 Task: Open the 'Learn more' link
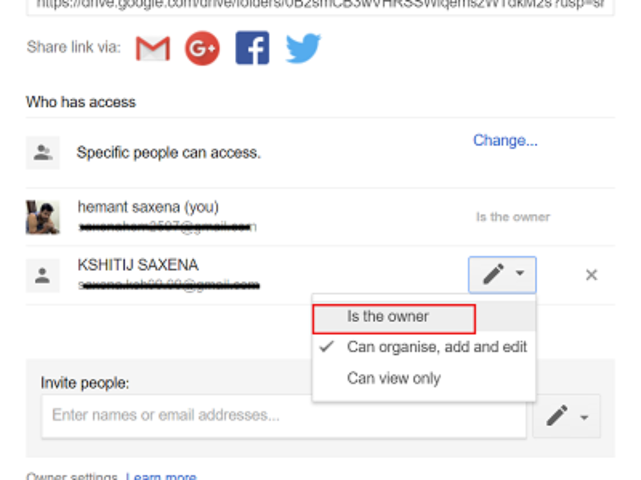pos(161,476)
